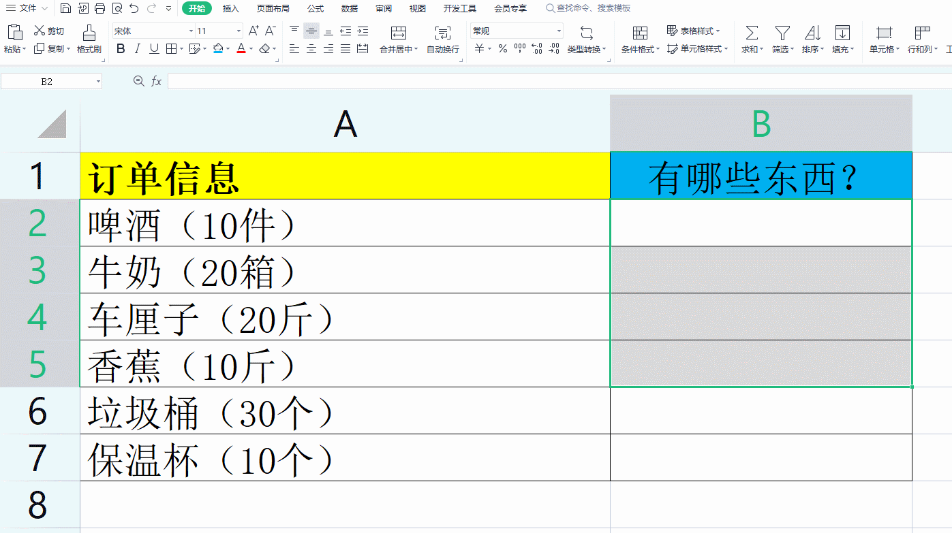Open the File (文件) menu
This screenshot has width=952, height=533.
(x=27, y=8)
